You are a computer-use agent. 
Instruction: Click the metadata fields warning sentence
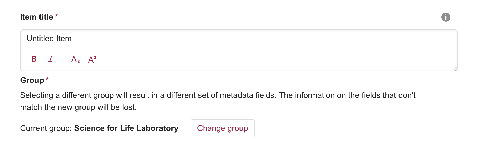(x=218, y=95)
